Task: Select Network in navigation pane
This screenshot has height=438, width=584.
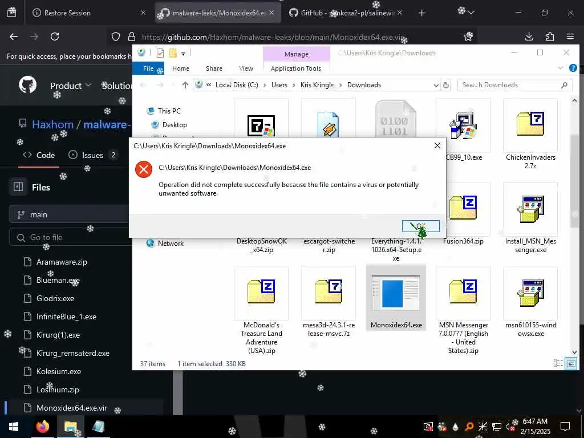Action: 171,244
